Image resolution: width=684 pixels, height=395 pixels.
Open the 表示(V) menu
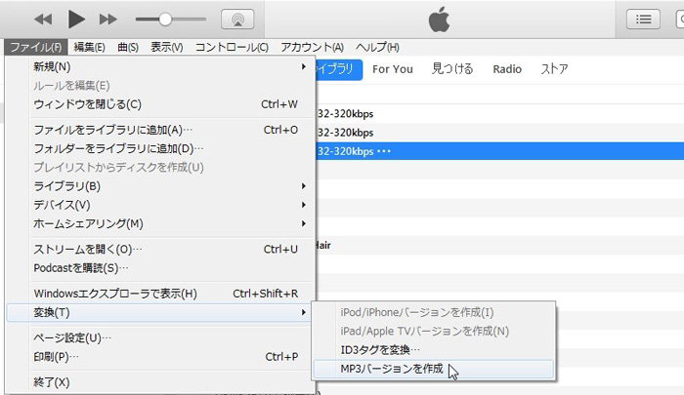[167, 47]
